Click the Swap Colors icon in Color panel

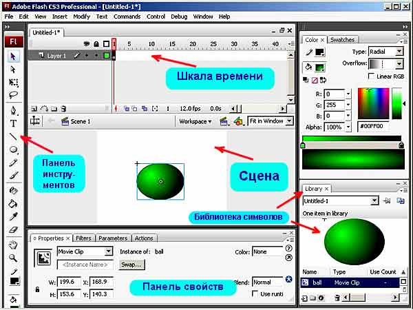click(x=324, y=80)
